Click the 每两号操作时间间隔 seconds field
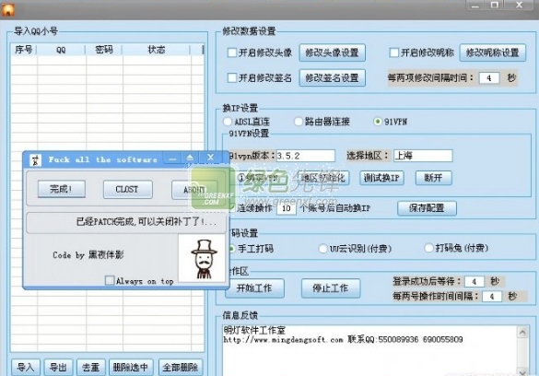The image size is (539, 376). [x=492, y=296]
